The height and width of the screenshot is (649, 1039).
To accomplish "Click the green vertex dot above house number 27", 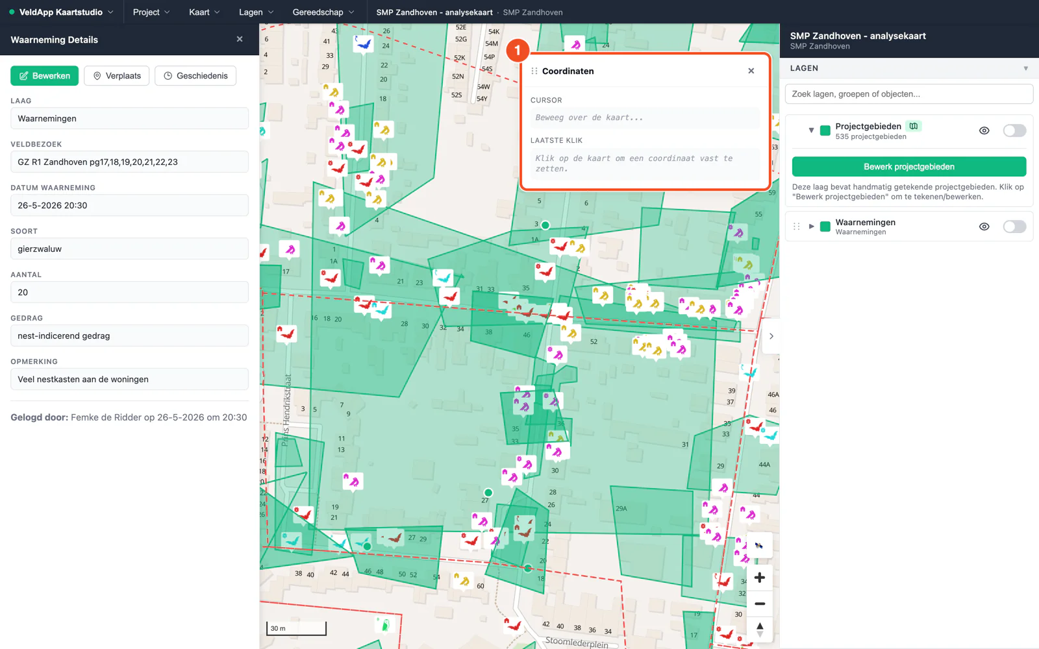I will pos(488,493).
